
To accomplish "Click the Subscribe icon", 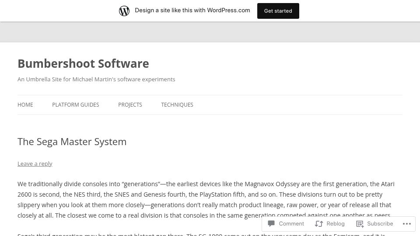I will point(360,224).
